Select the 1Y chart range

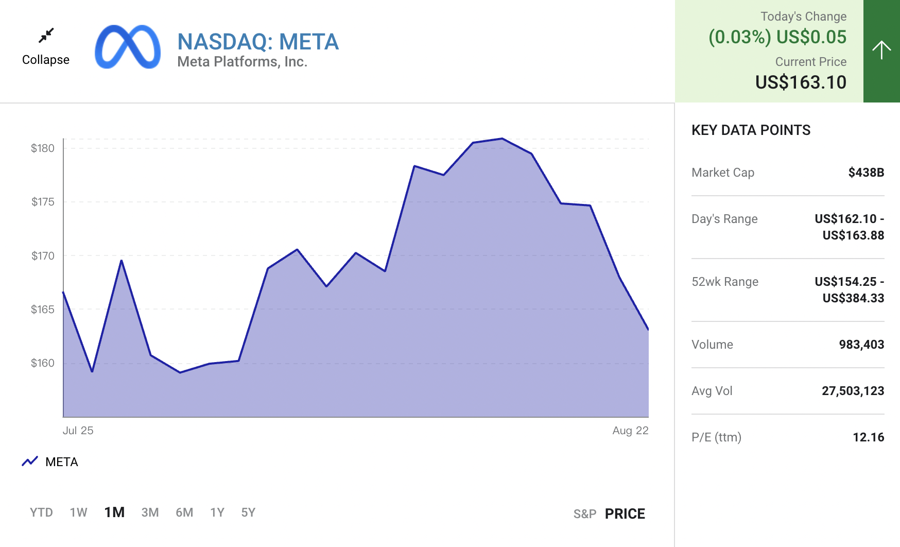click(217, 512)
